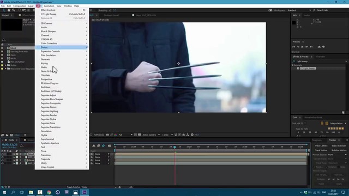Enable Frame Blending switch in timeline header

tap(98, 146)
